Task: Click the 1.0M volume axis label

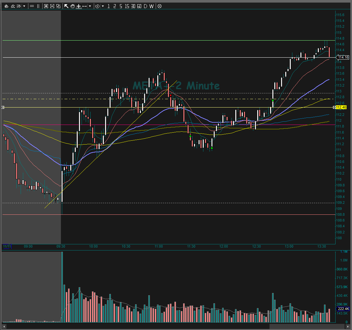Action: pyautogui.click(x=344, y=260)
